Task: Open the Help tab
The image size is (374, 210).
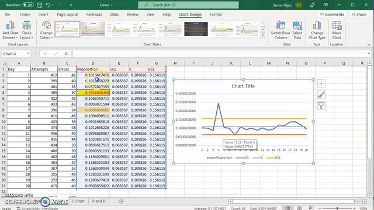Action: coord(167,14)
